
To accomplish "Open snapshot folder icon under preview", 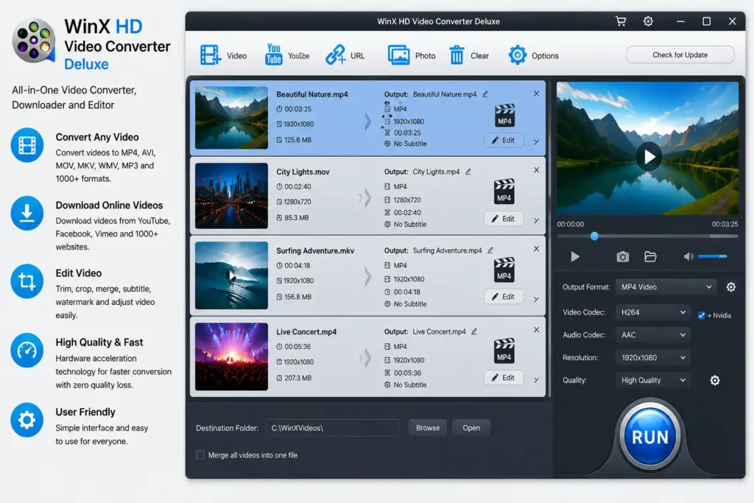I will click(650, 257).
